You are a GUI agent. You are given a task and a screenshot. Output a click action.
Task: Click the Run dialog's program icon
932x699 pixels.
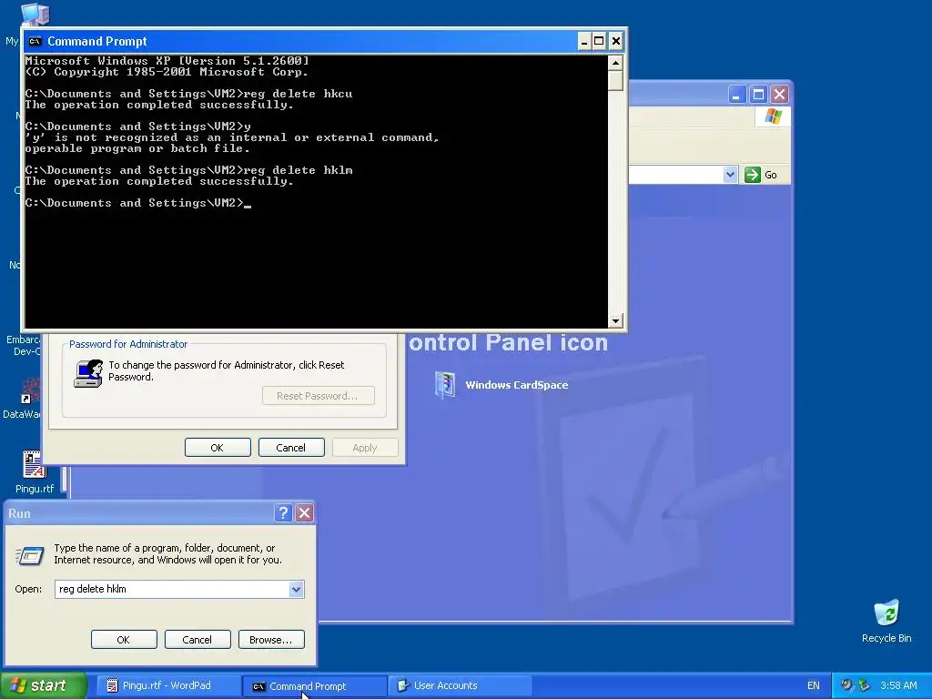[x=29, y=555]
